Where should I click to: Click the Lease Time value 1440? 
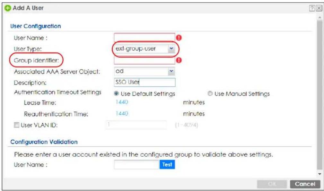122,102
